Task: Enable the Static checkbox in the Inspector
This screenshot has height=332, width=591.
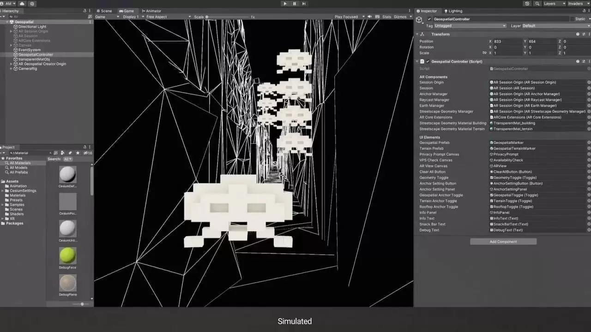Action: tap(572, 19)
